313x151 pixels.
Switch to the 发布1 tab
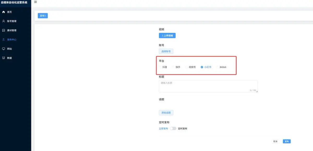pyautogui.click(x=43, y=16)
